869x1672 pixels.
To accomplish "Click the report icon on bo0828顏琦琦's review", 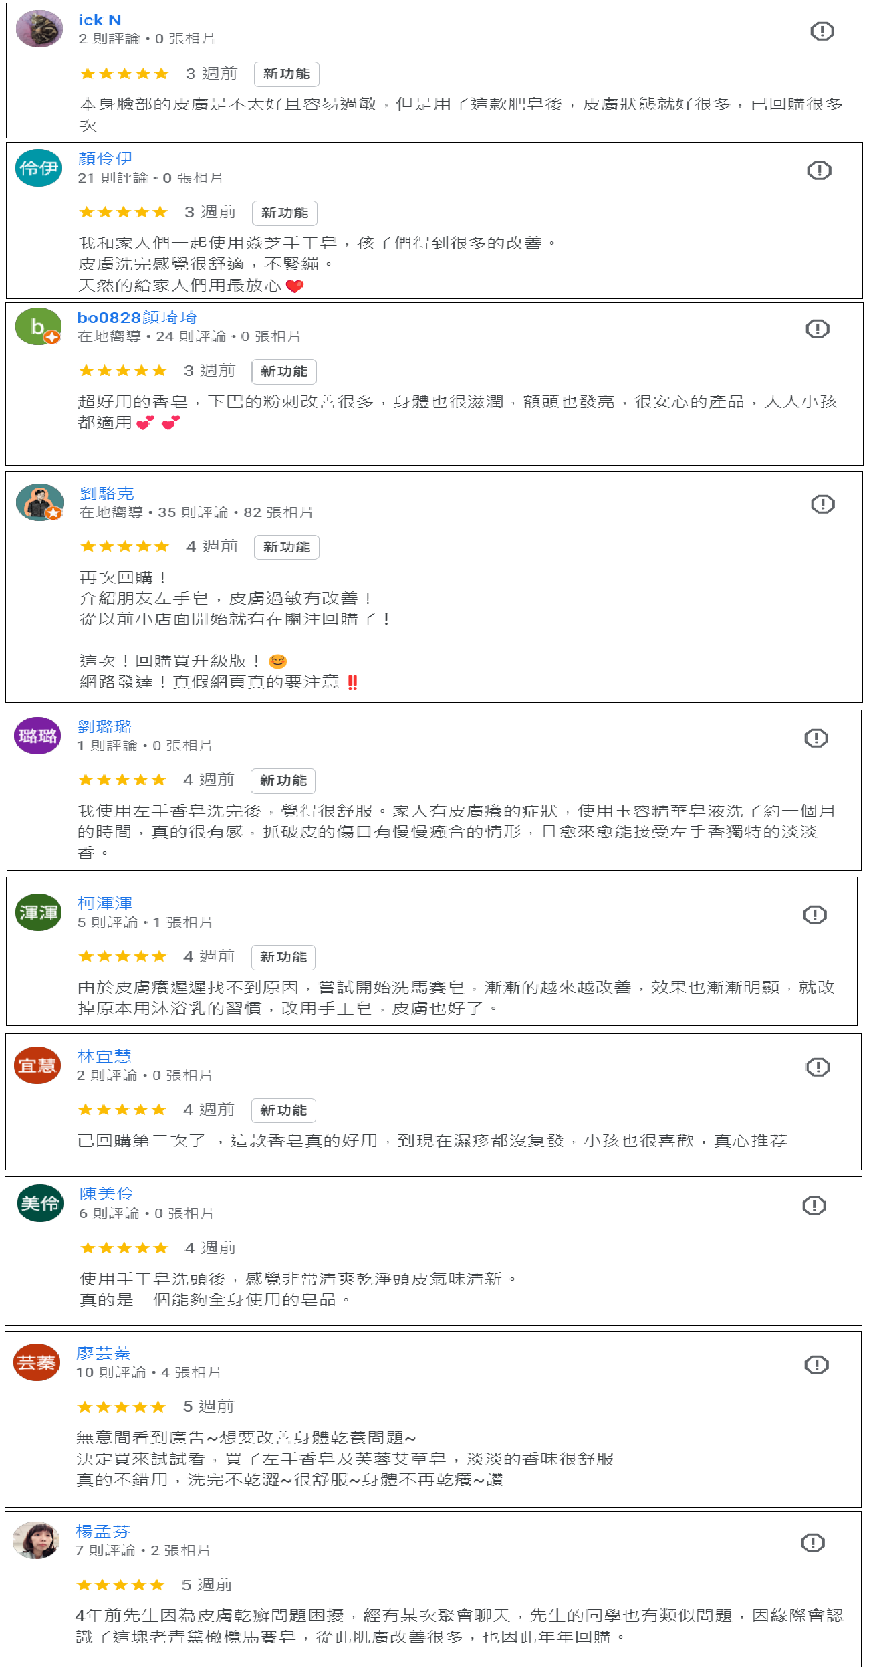I will (x=818, y=329).
